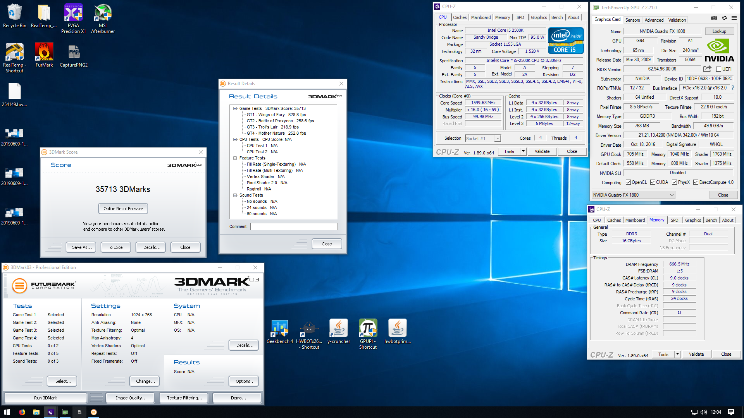The image size is (744, 418).
Task: Select the GT4 - Mother Nature result row
Action: coord(276,134)
